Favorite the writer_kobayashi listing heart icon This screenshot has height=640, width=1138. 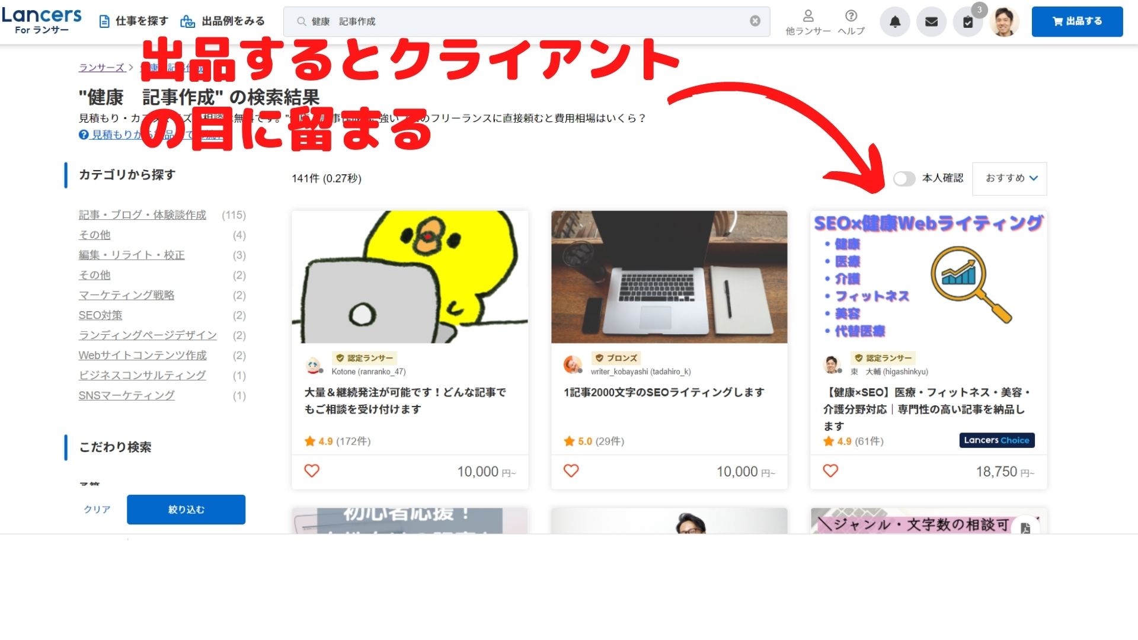[571, 471]
